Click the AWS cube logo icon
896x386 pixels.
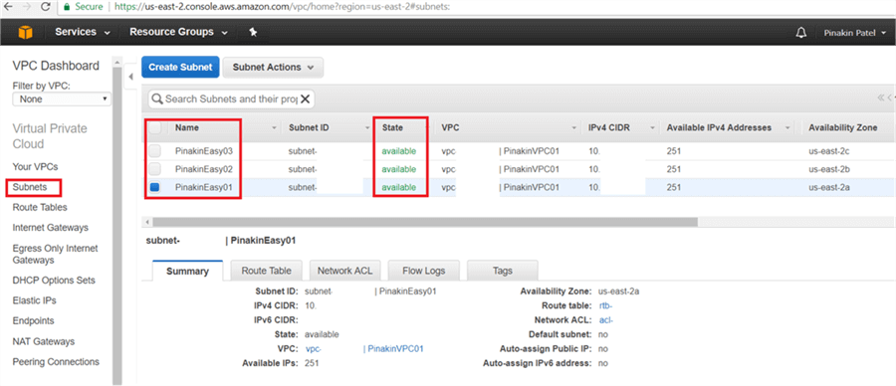tap(25, 33)
